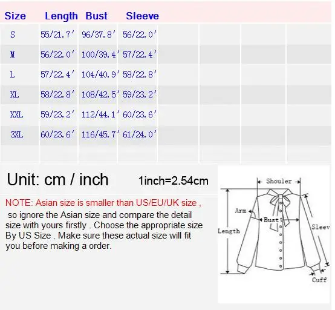Click the 'Unit: cm / inch' heading
335x310 pixels.
point(57,179)
